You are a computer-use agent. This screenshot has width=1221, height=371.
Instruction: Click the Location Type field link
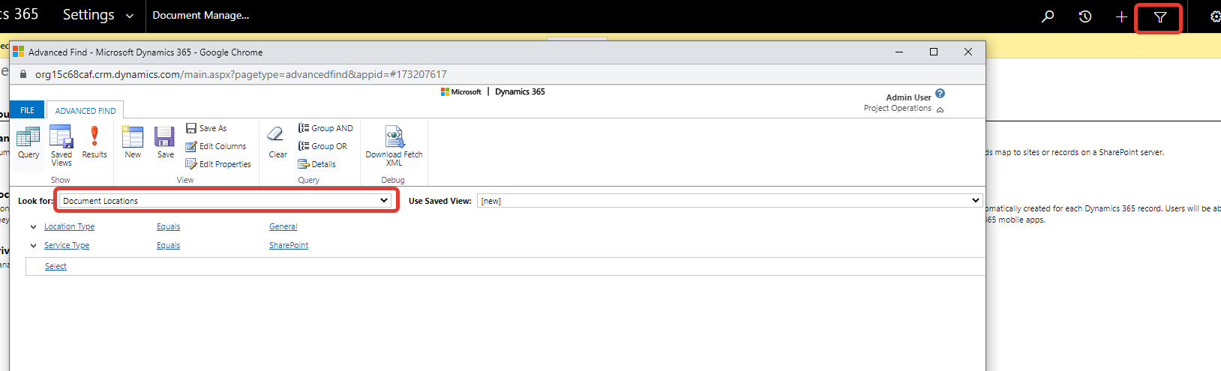(69, 226)
